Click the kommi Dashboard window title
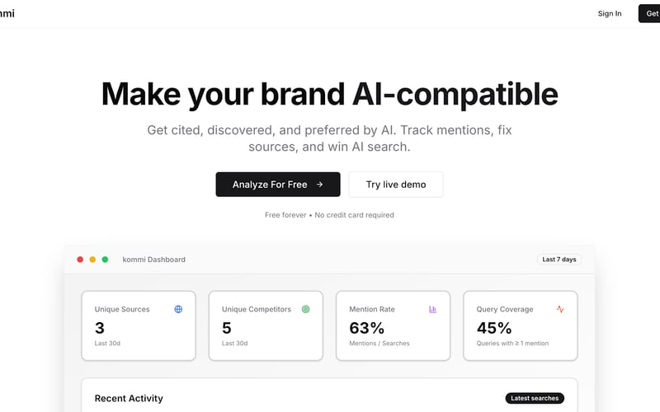660x412 pixels. (153, 260)
